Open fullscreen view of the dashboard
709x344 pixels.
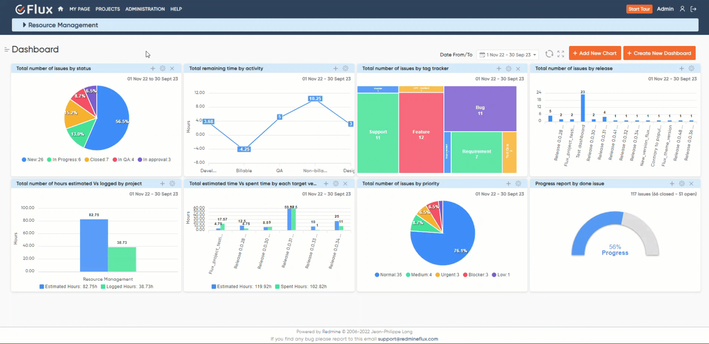(560, 53)
